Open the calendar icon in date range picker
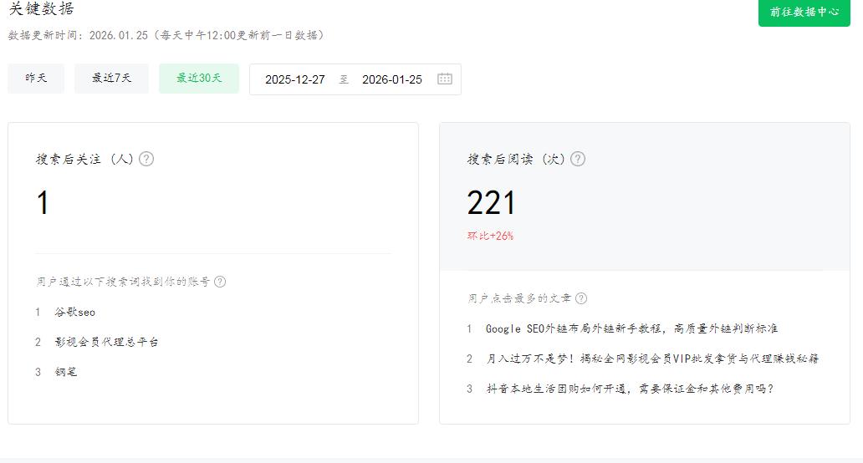The image size is (863, 463). pyautogui.click(x=445, y=79)
